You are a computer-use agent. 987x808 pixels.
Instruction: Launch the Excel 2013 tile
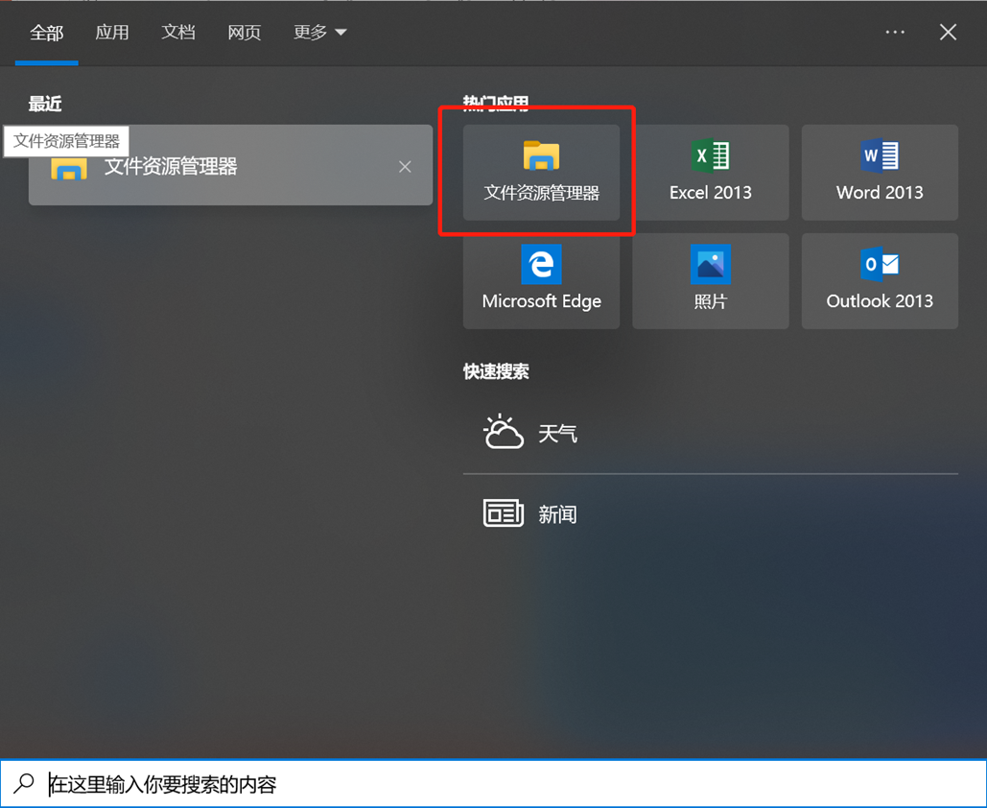pyautogui.click(x=711, y=172)
